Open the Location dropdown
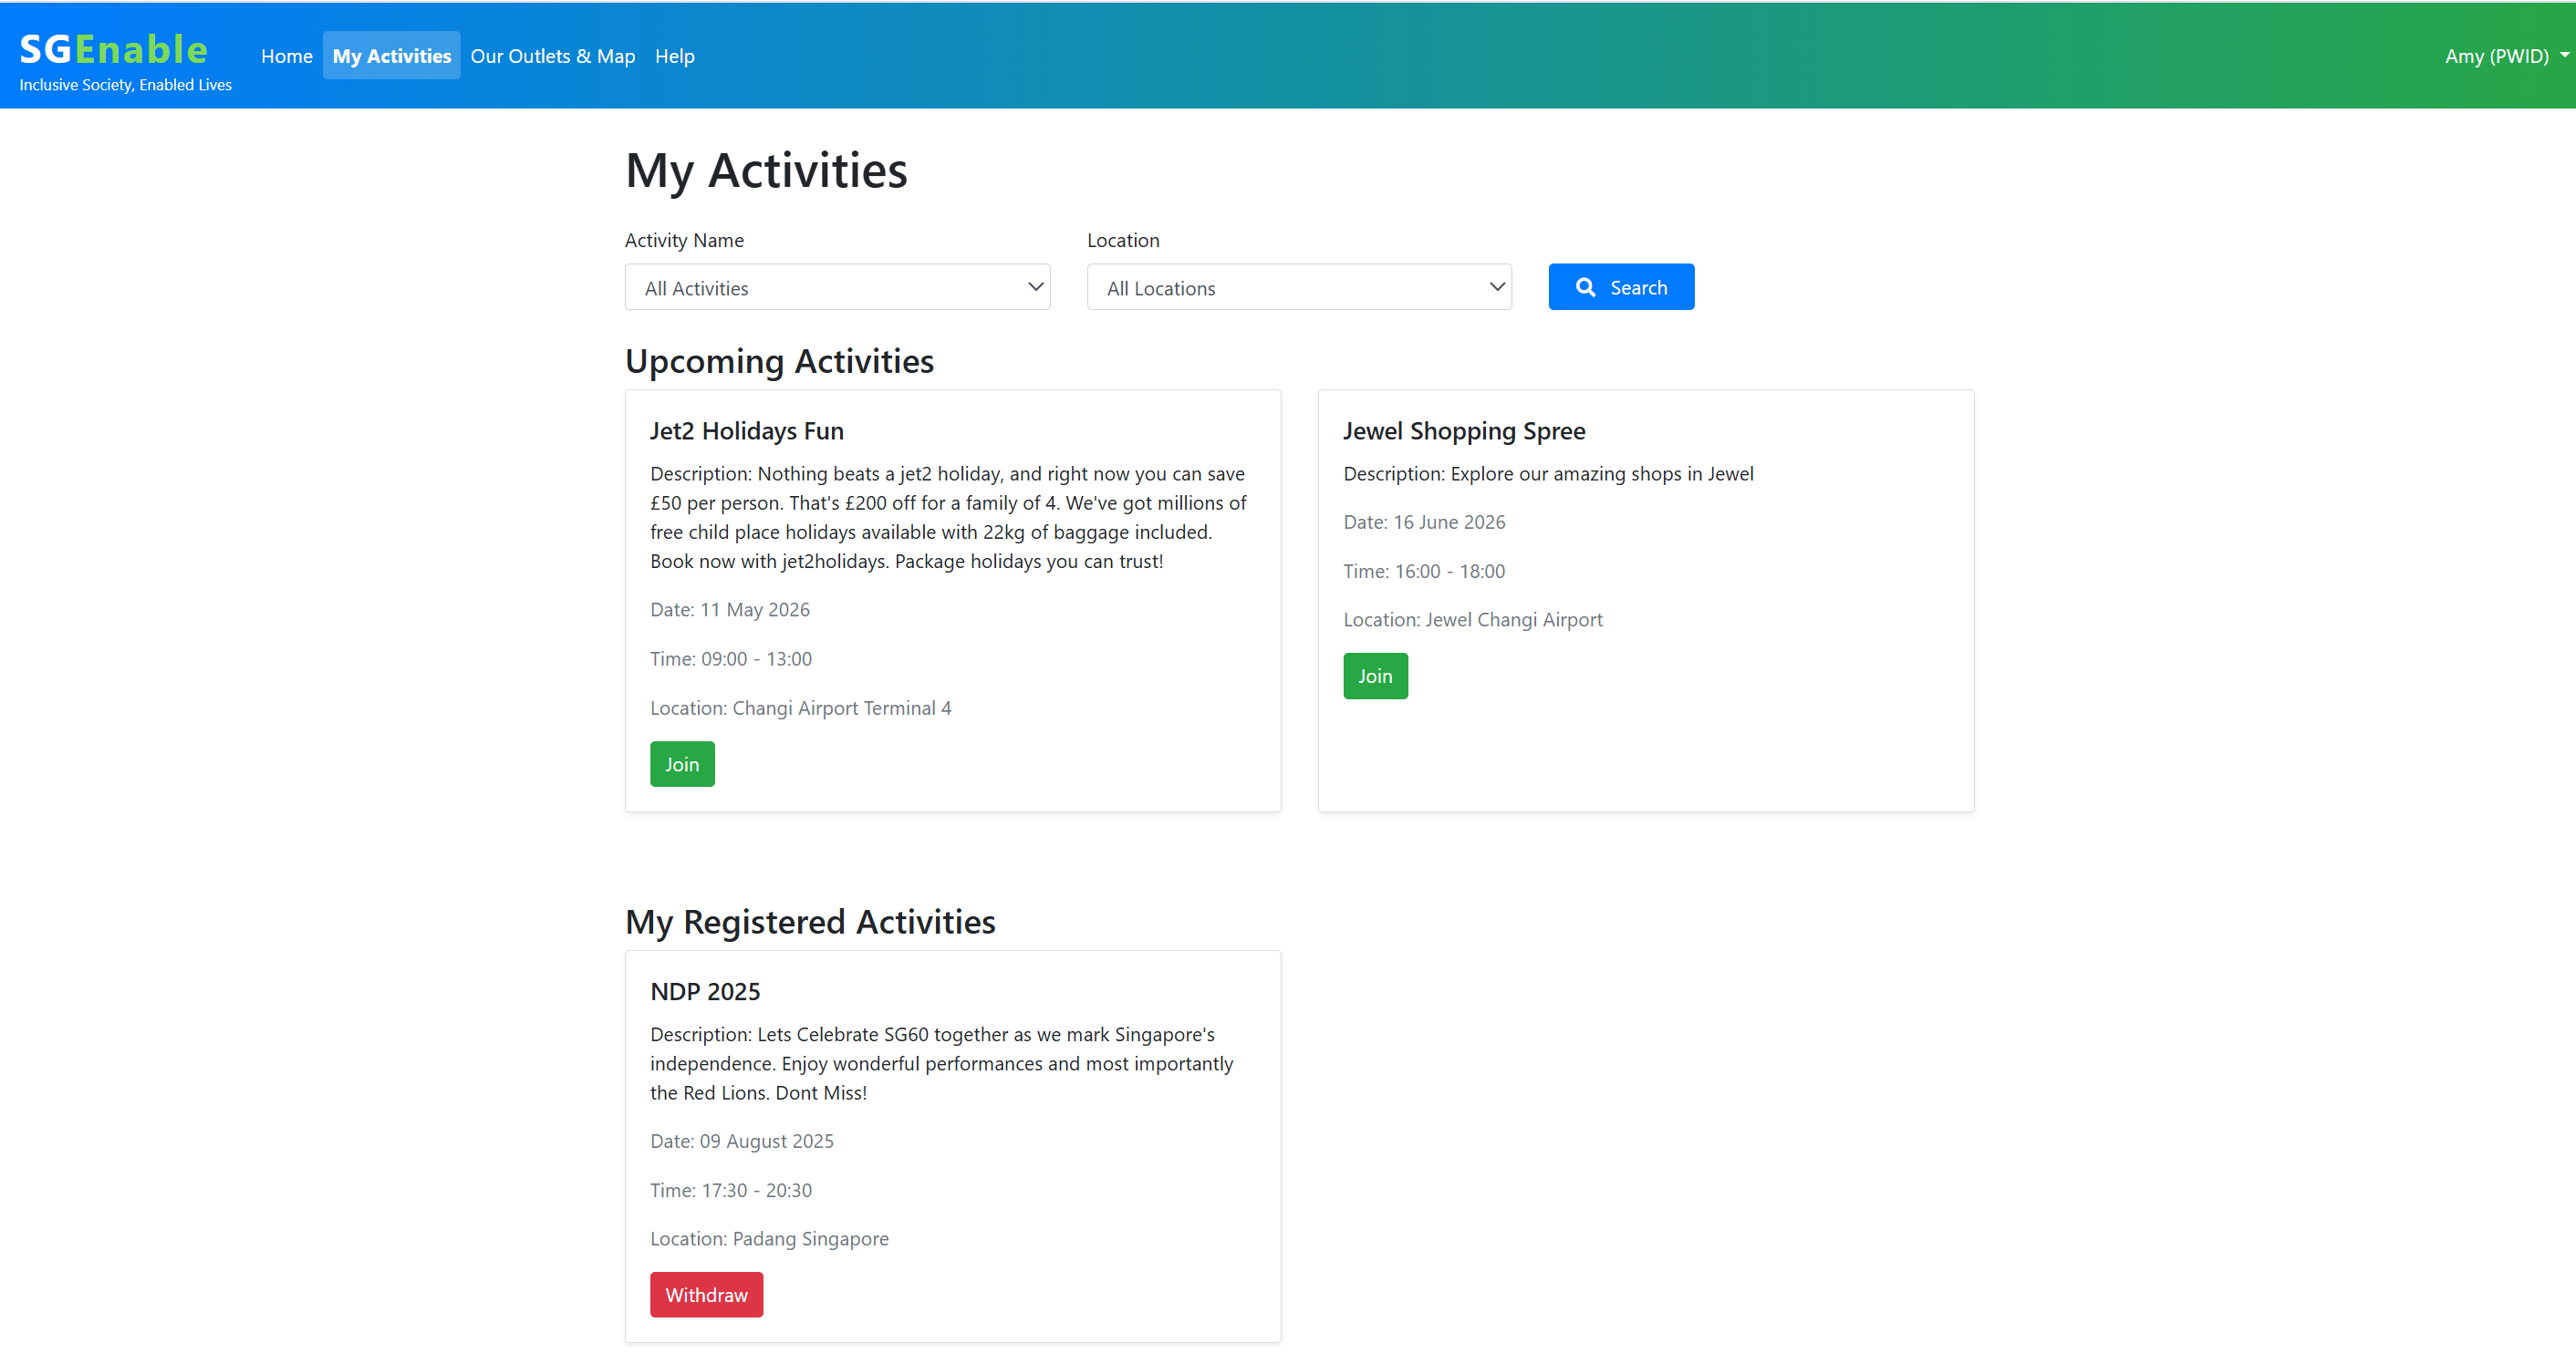Image resolution: width=2576 pixels, height=1364 pixels. point(1298,288)
